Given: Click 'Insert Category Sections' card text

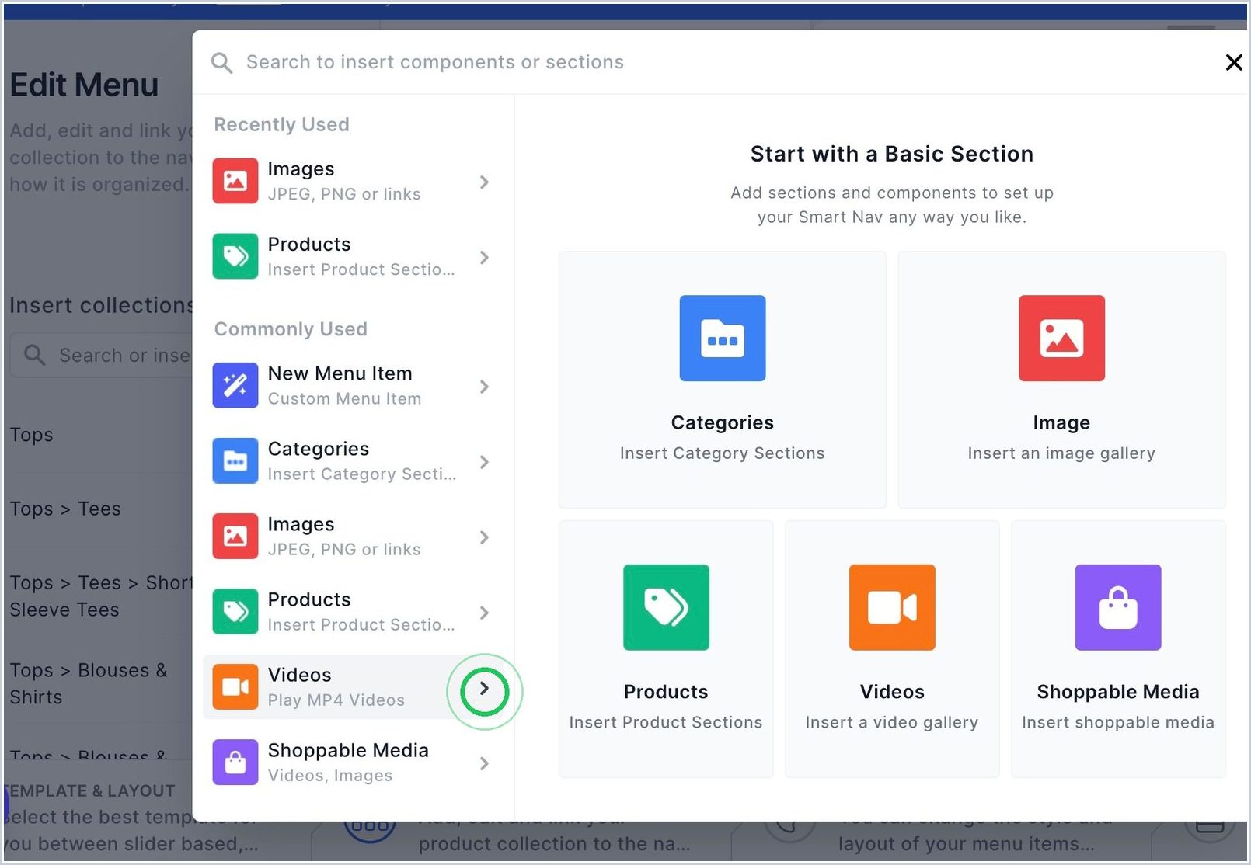Looking at the screenshot, I should (x=723, y=453).
